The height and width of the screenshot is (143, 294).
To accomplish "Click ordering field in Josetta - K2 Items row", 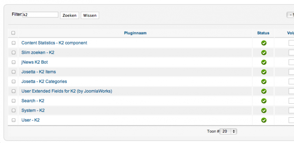I will [x=291, y=72].
